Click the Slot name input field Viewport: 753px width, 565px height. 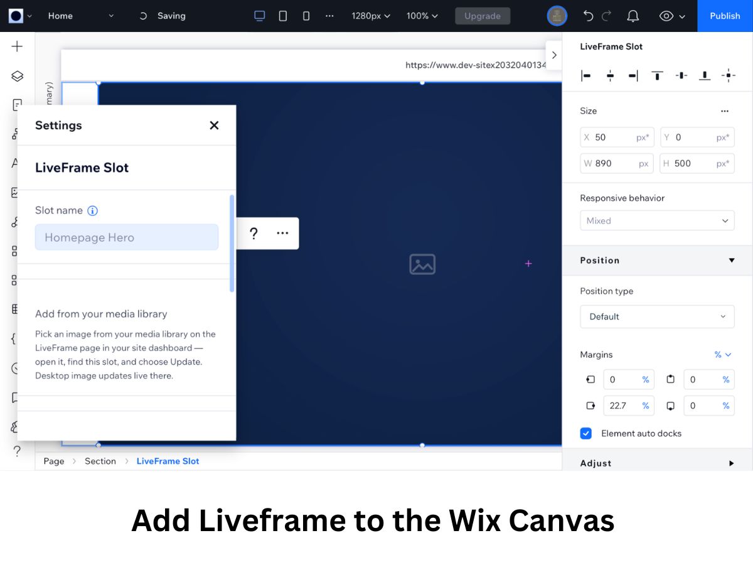tap(127, 237)
